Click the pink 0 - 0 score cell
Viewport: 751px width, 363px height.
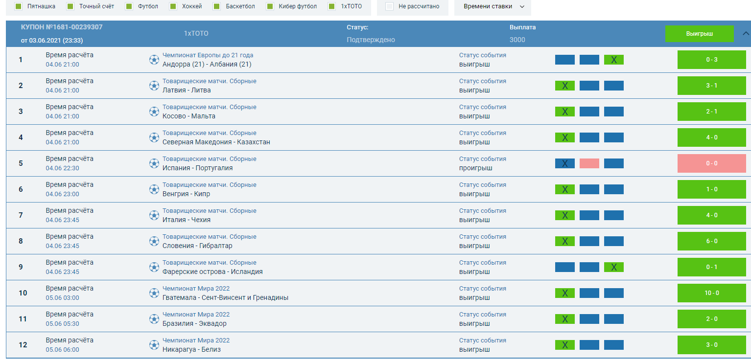click(x=711, y=163)
